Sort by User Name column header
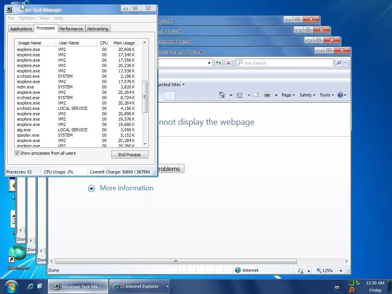The height and width of the screenshot is (294, 392). [x=76, y=43]
